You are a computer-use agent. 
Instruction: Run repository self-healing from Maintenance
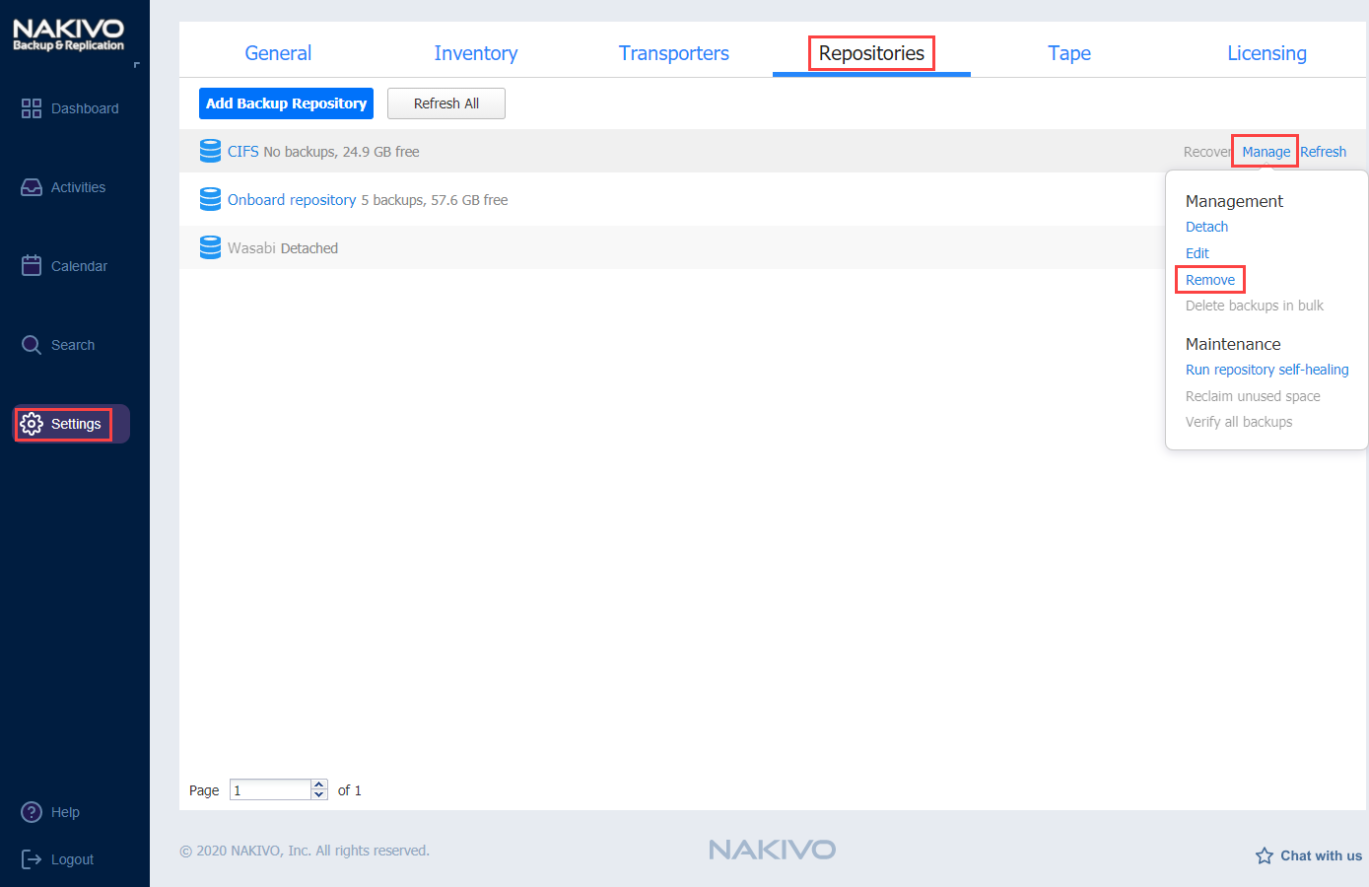(x=1266, y=370)
